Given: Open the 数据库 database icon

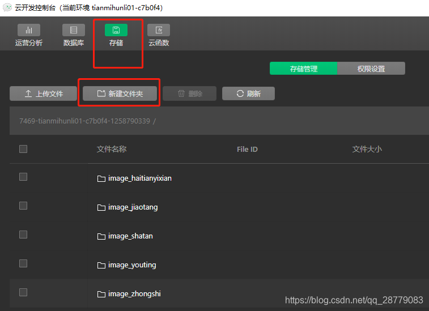Looking at the screenshot, I should coord(74,30).
